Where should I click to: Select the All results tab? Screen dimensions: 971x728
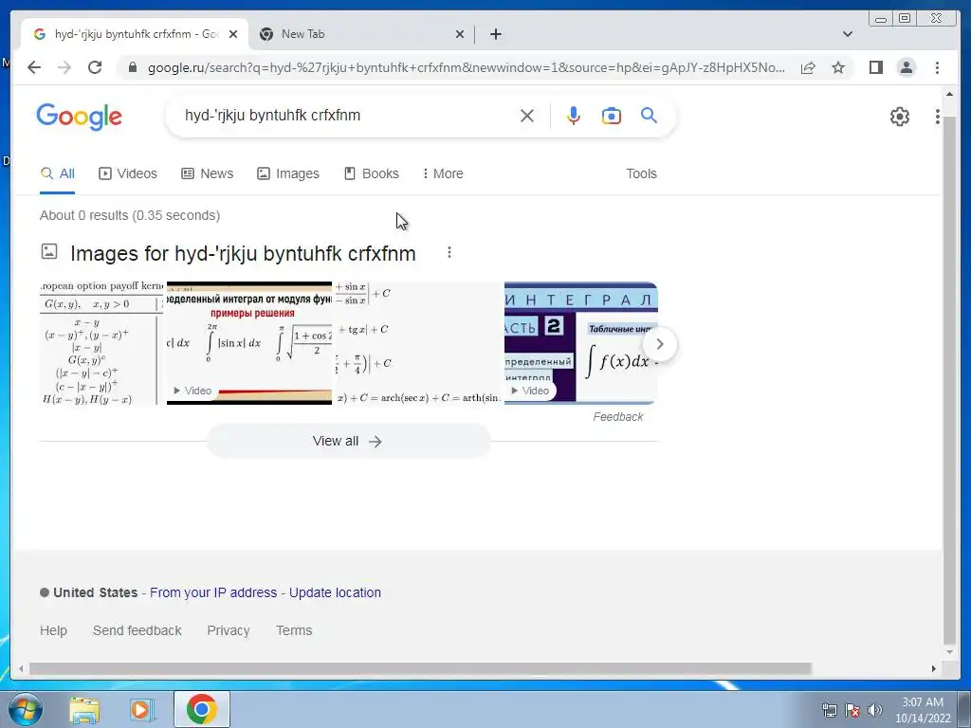coord(58,174)
